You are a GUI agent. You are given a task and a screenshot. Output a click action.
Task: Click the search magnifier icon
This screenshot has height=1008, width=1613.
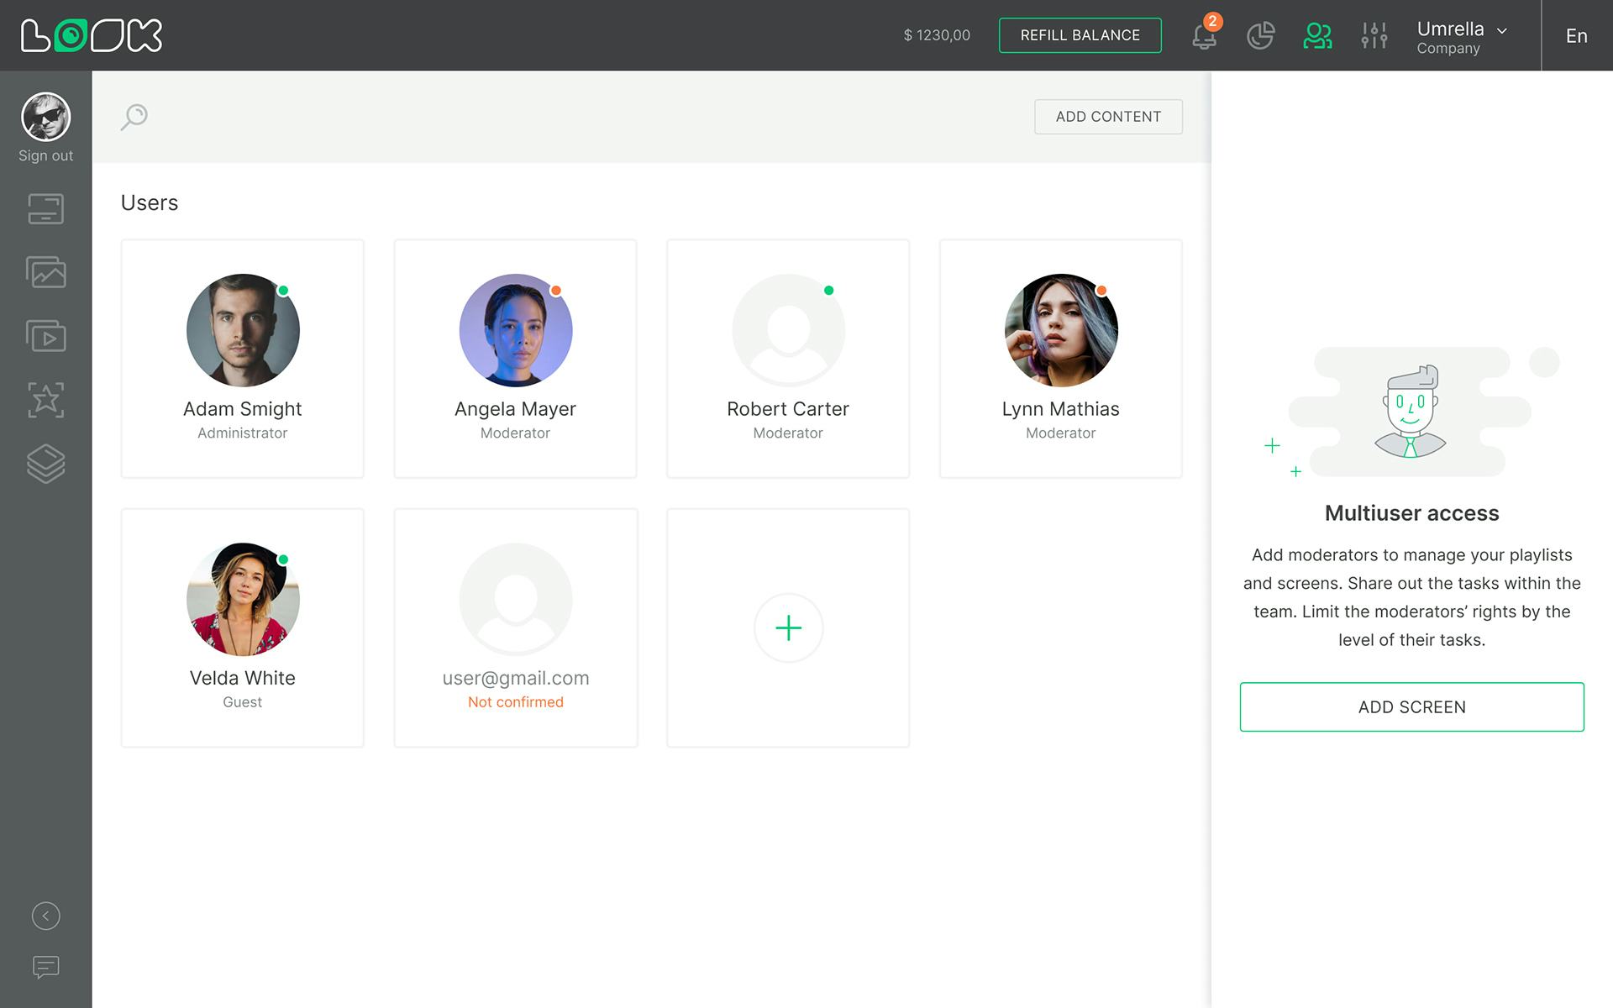134,117
